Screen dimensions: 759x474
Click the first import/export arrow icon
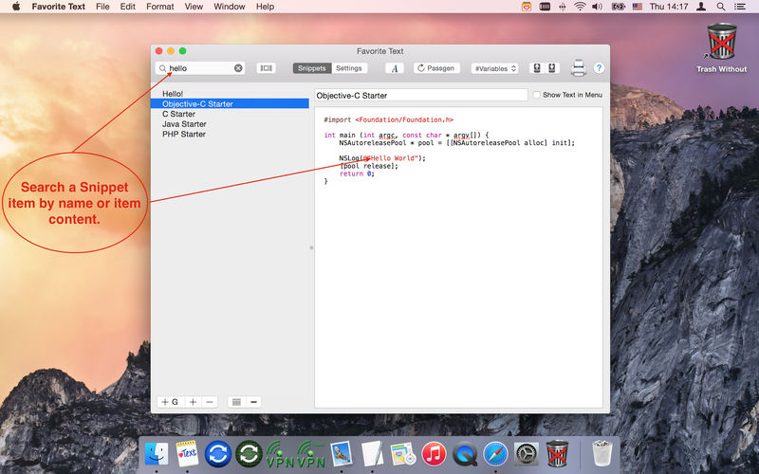[537, 68]
